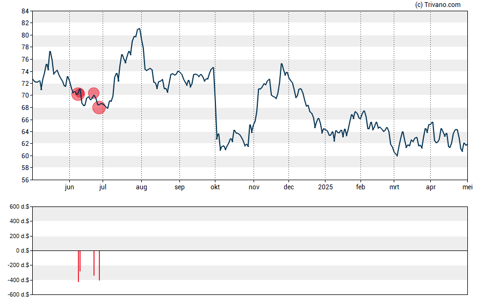The height and width of the screenshot is (303, 477).
Task: Click the '0 d.$' volume axis label
Action: 23,250
